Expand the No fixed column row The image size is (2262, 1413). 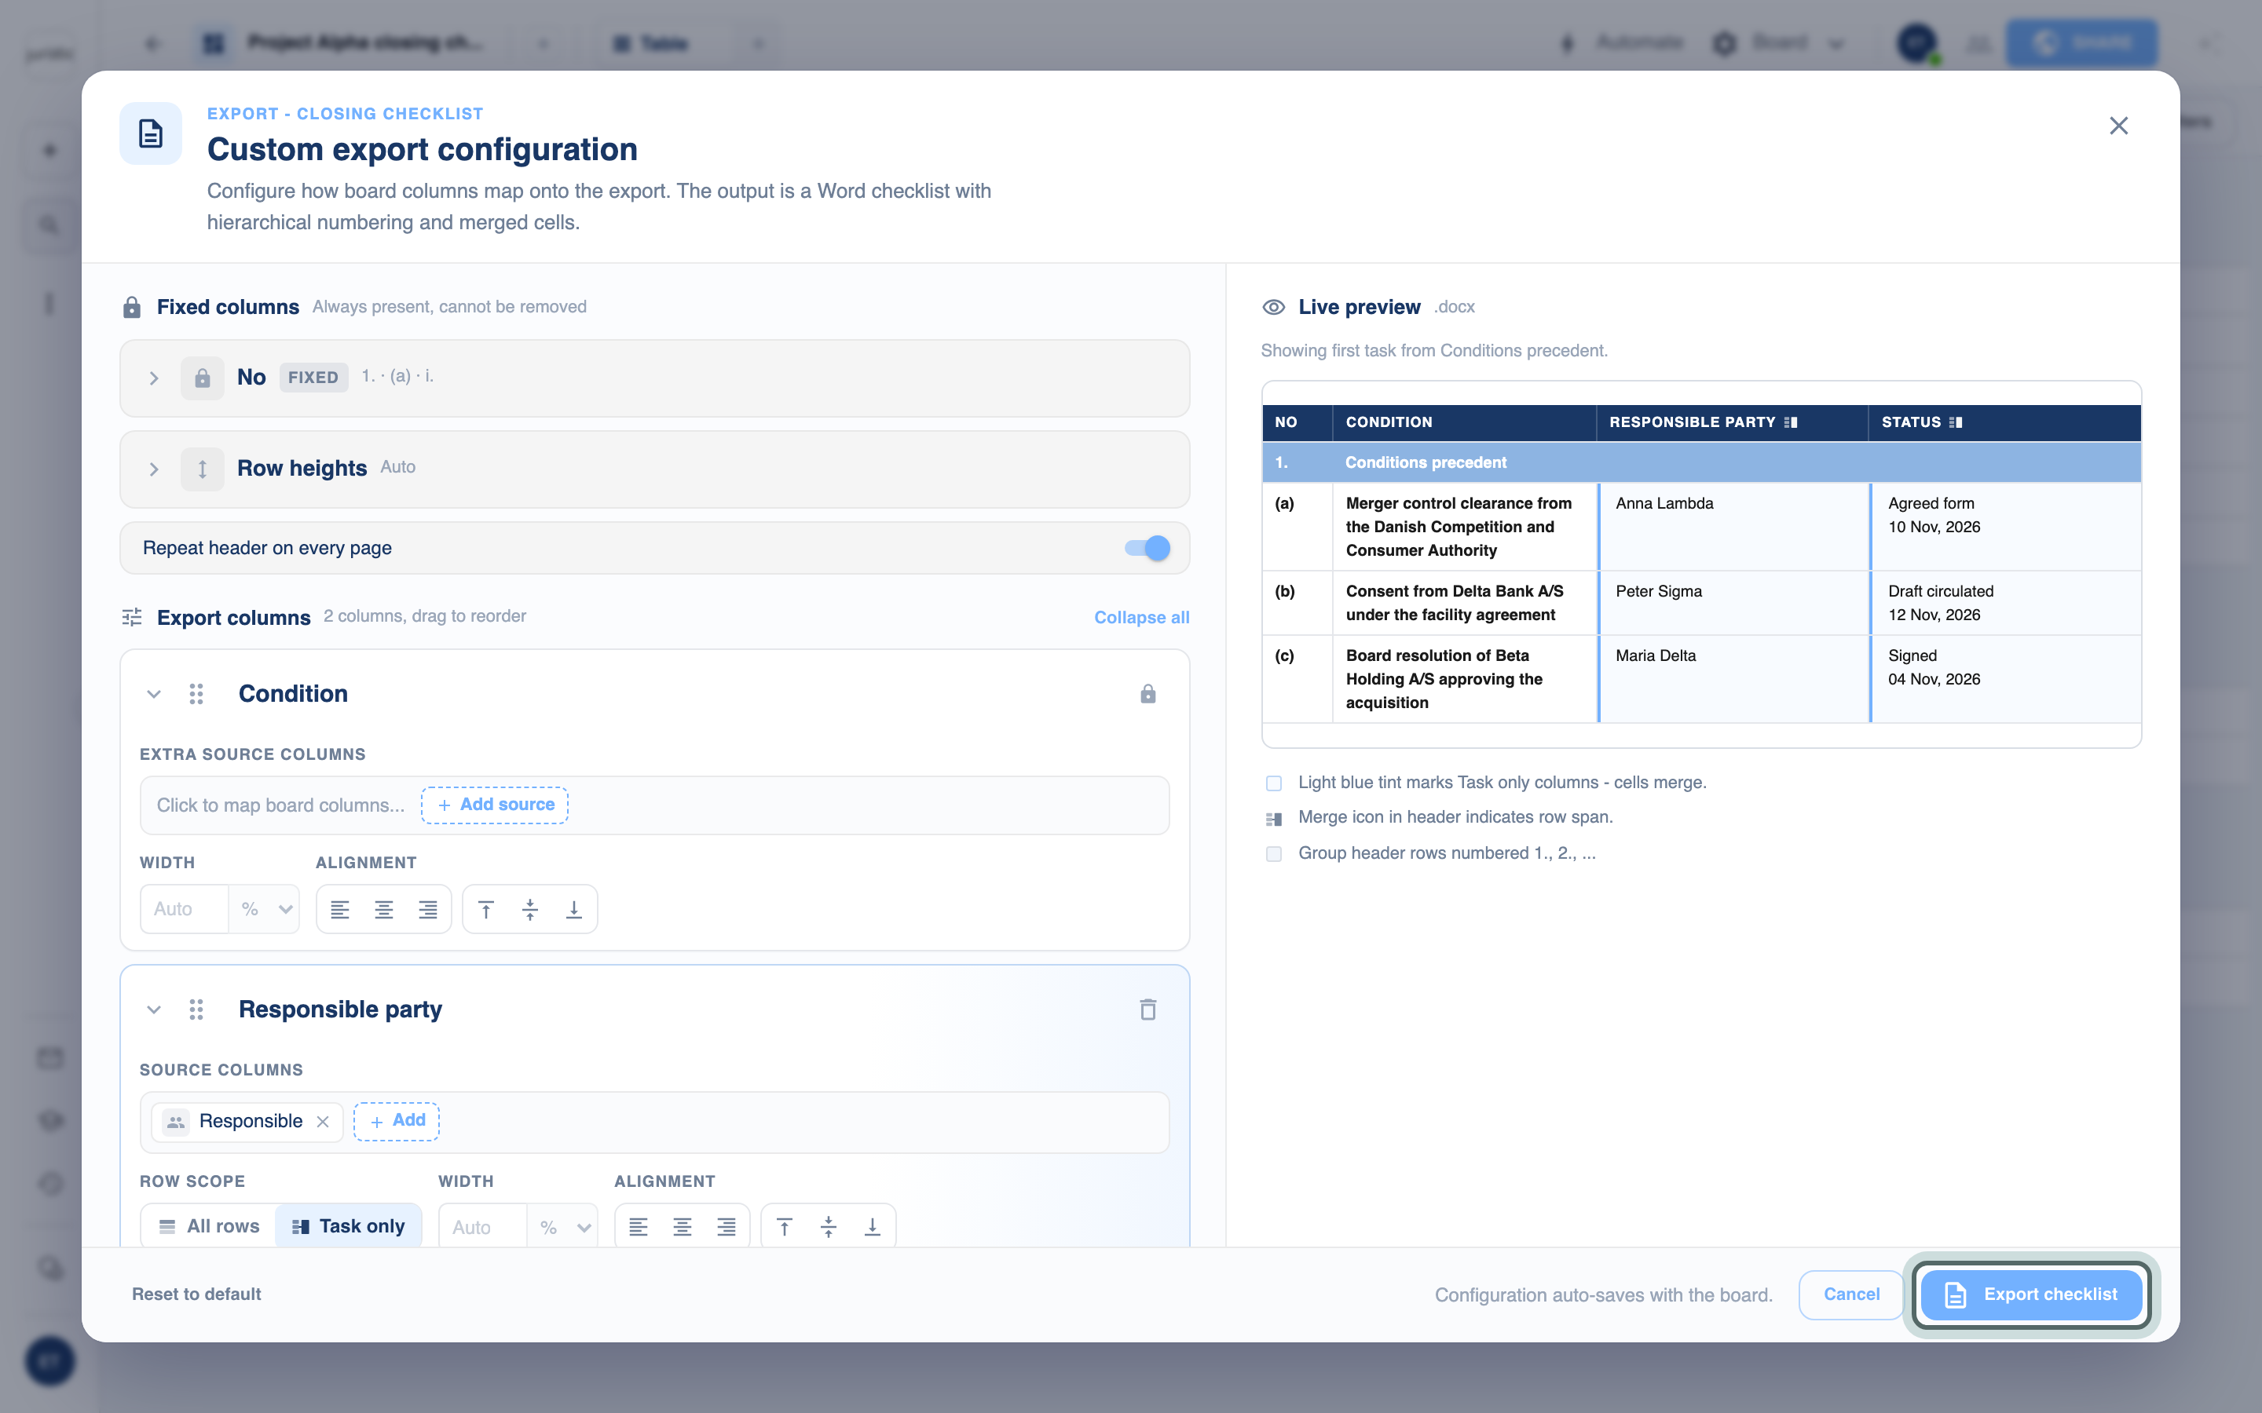154,378
